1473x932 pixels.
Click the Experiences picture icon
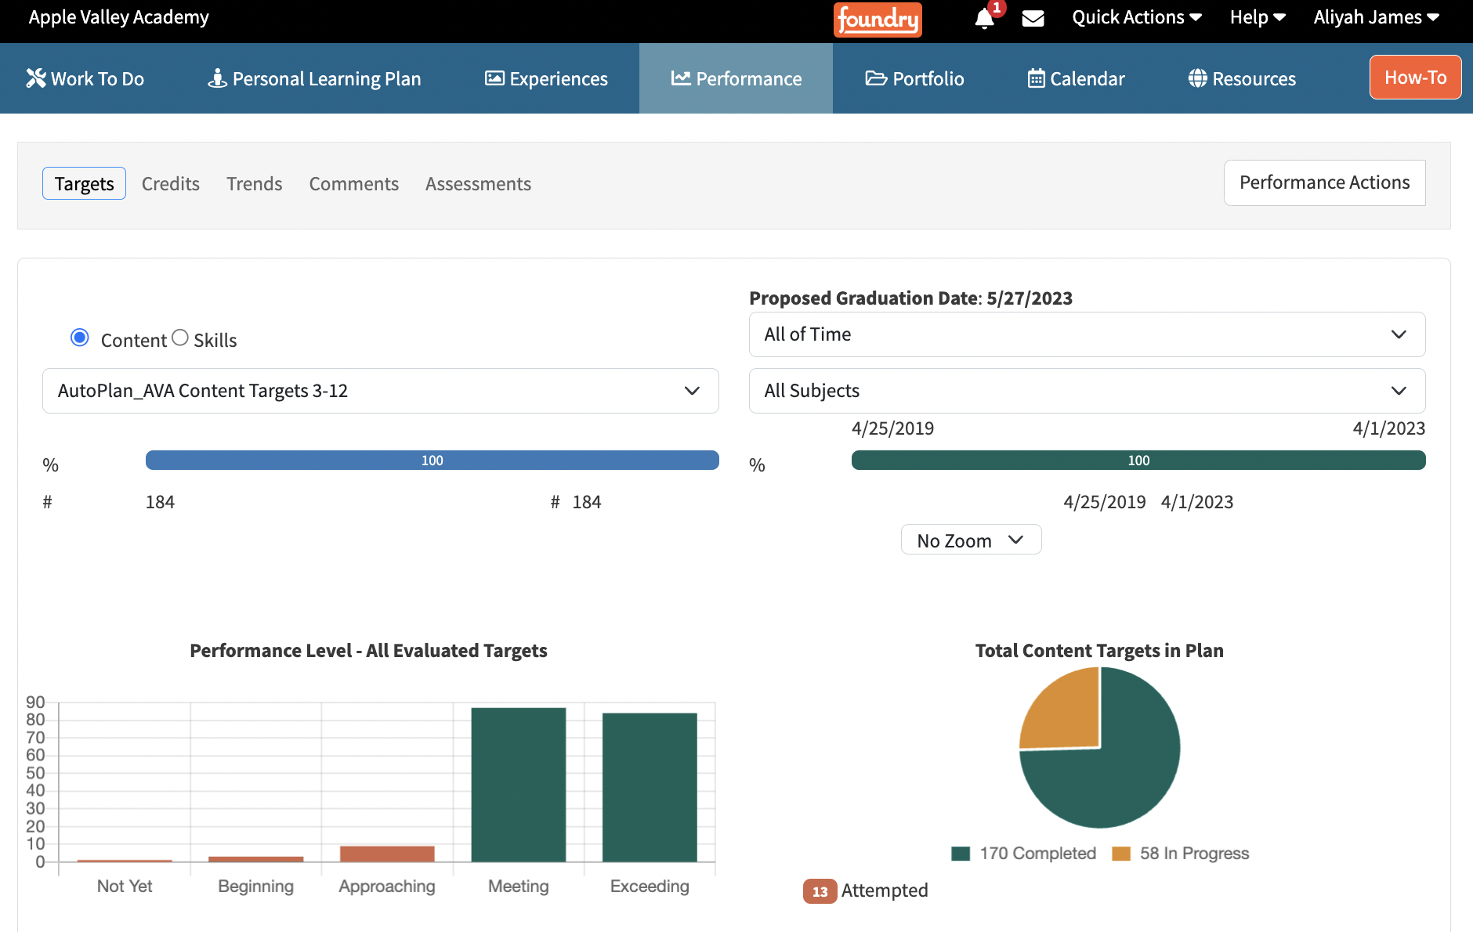(494, 78)
